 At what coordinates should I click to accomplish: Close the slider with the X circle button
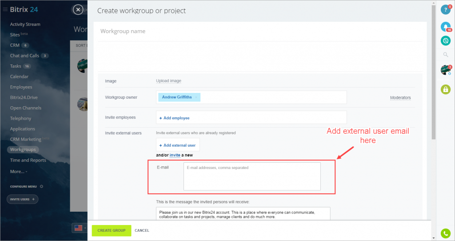pyautogui.click(x=78, y=10)
